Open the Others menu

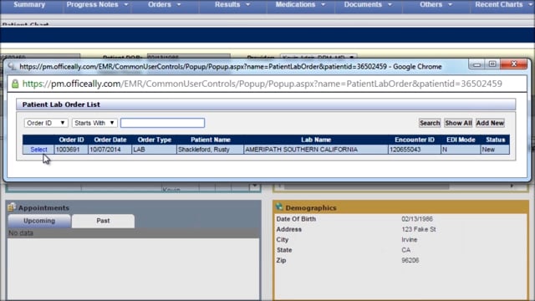click(436, 5)
